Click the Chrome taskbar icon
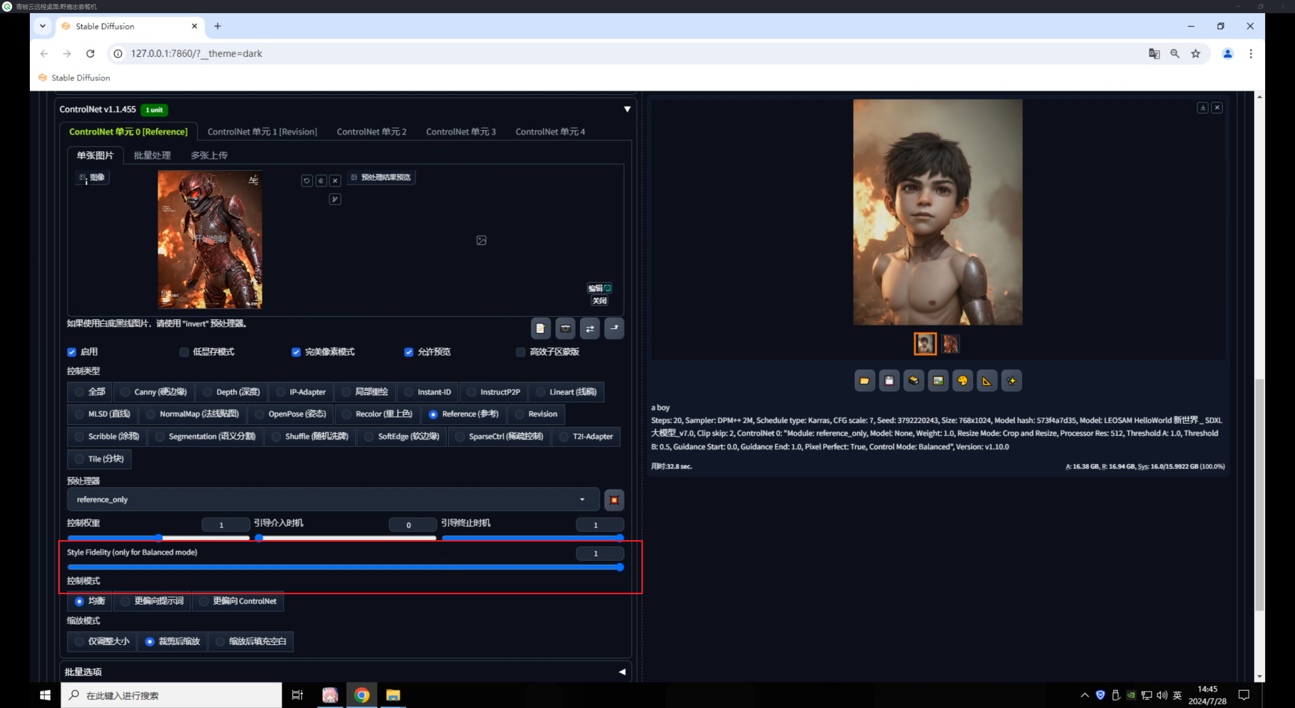1295x708 pixels. pyautogui.click(x=361, y=695)
